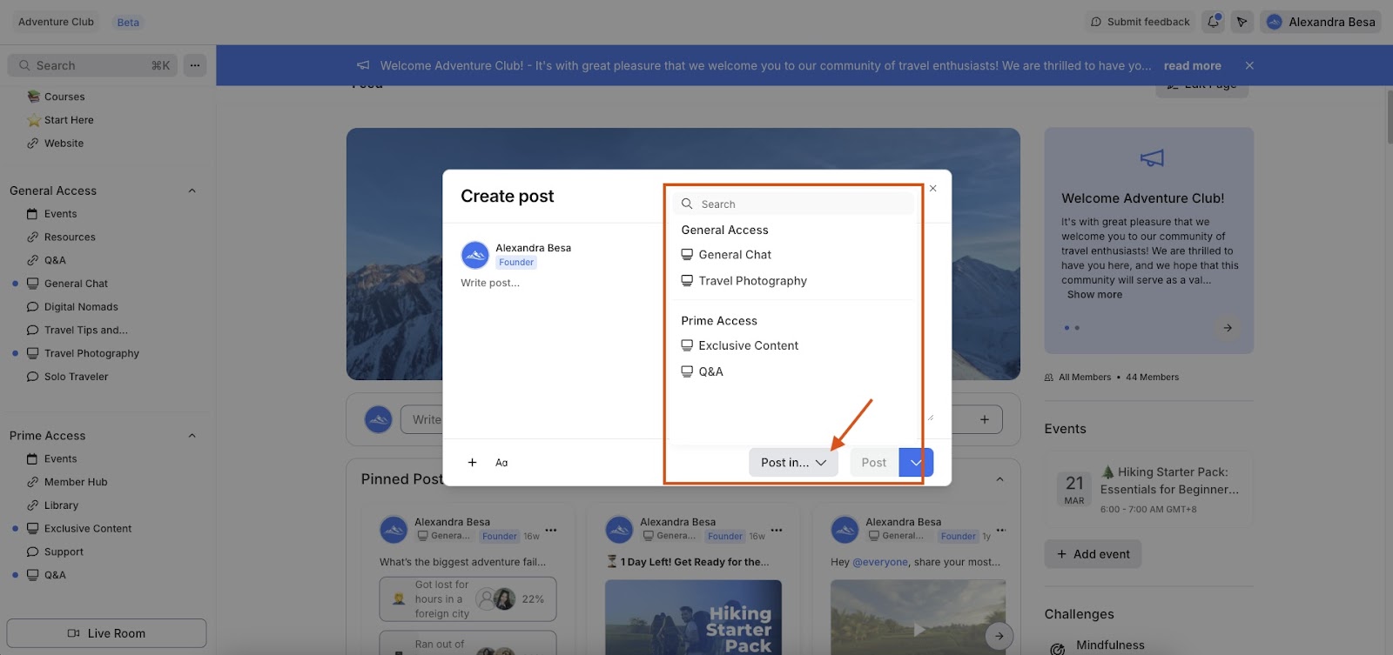Go to next welcome card with arrow
Viewport: 1393px width, 655px height.
click(x=1228, y=328)
